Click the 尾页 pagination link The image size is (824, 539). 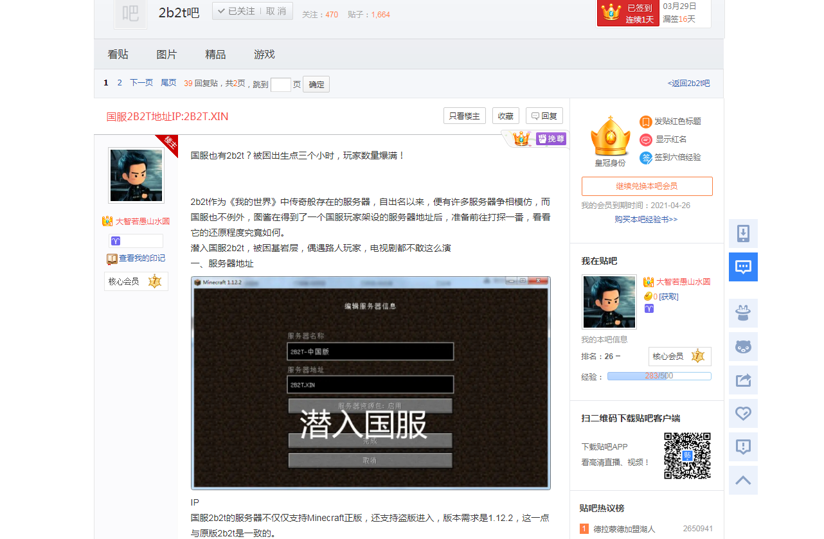pos(168,83)
